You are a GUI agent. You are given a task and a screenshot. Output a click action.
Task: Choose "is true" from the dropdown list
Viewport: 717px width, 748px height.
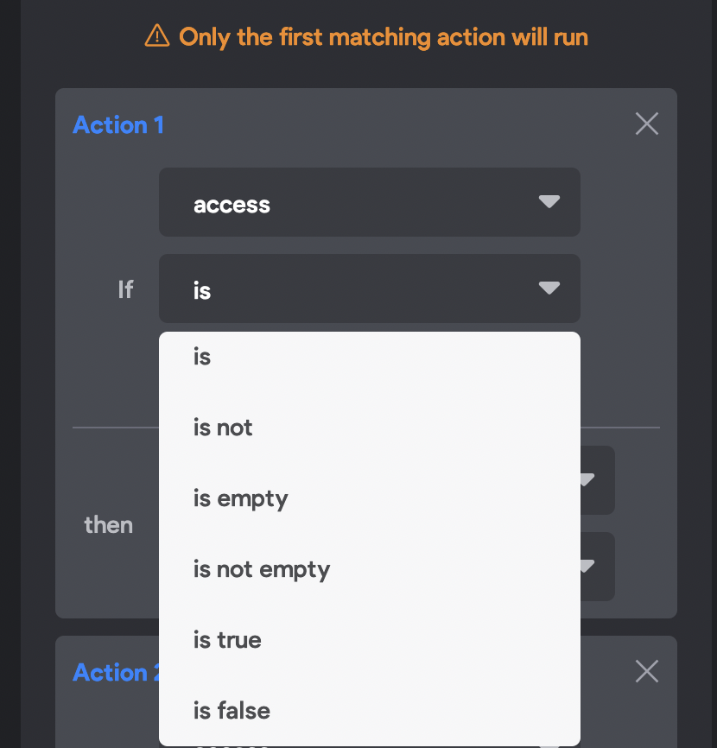click(x=227, y=640)
